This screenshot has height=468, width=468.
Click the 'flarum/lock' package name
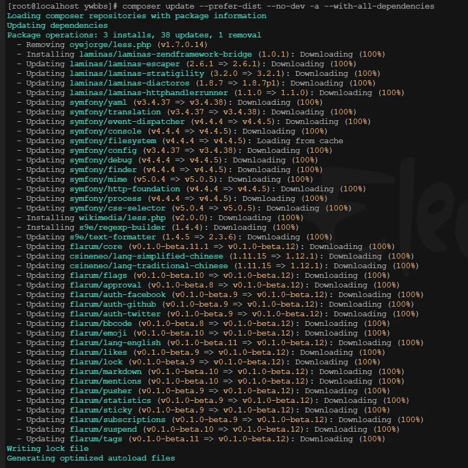coord(96,362)
